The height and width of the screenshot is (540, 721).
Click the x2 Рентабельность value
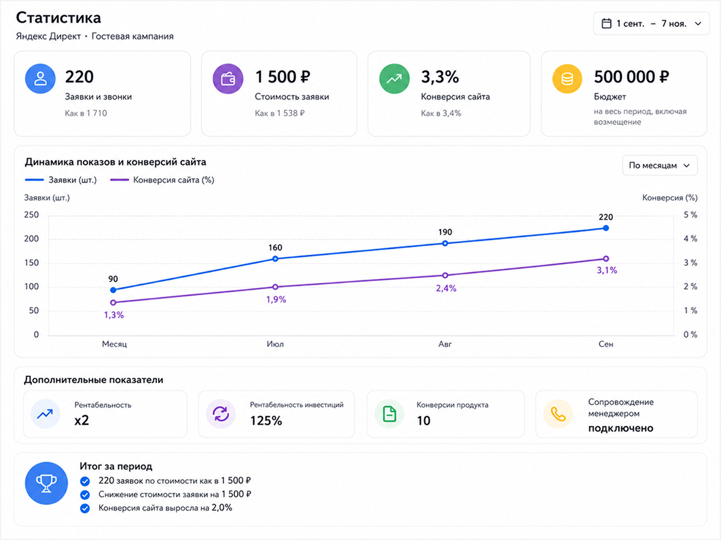[x=82, y=421]
